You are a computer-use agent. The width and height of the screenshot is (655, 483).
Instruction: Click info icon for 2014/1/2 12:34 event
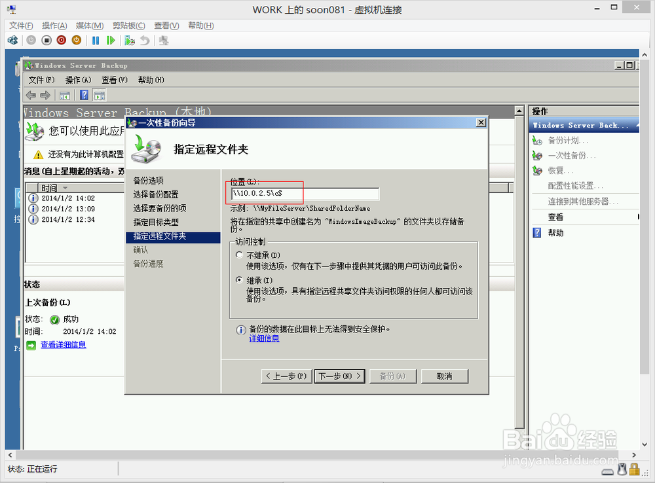(x=33, y=219)
